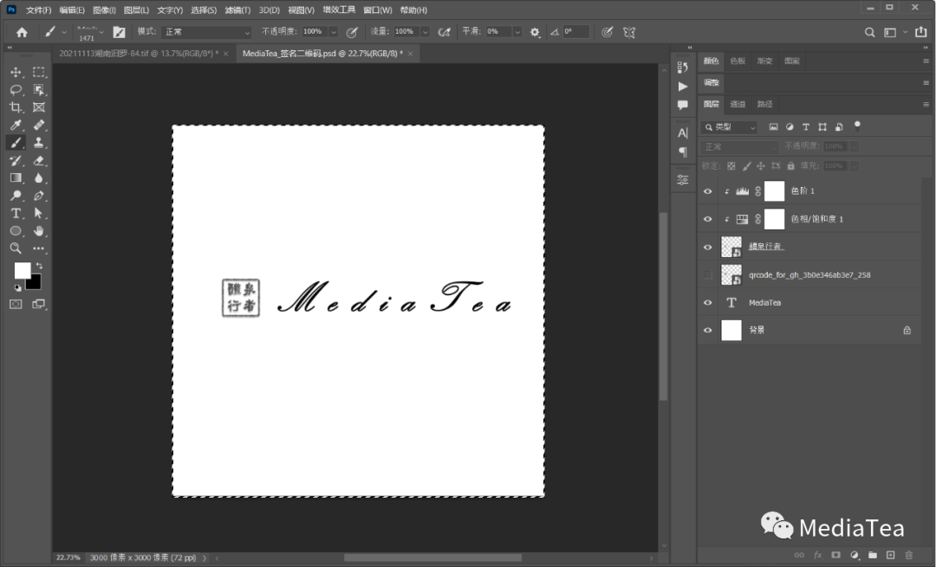Select the Rectangular Marquee tool

click(x=39, y=72)
